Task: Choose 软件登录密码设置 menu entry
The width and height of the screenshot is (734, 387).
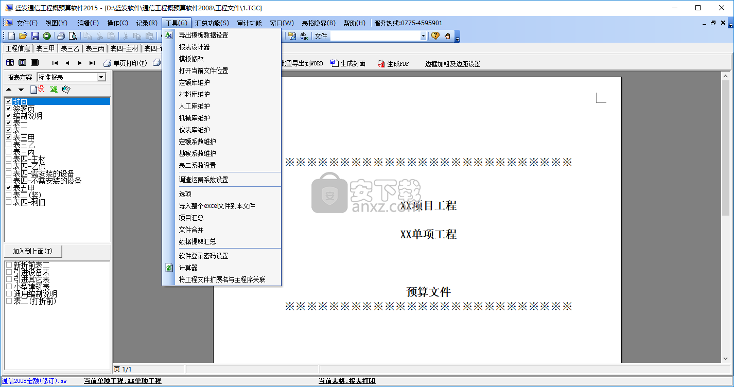Action: coord(203,256)
